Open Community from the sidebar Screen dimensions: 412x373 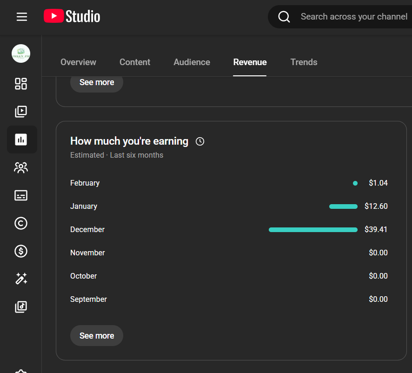click(21, 167)
